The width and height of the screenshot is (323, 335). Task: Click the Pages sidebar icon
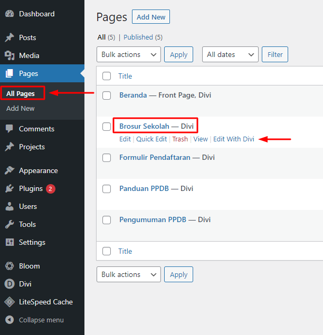click(x=9, y=73)
